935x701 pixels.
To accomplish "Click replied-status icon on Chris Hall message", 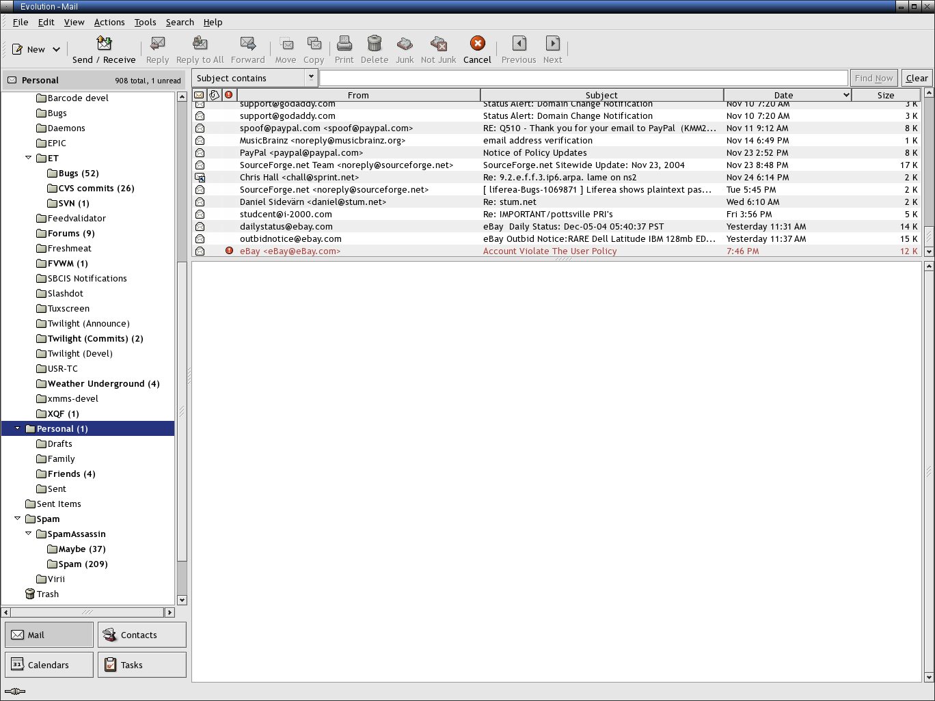I will pyautogui.click(x=200, y=178).
